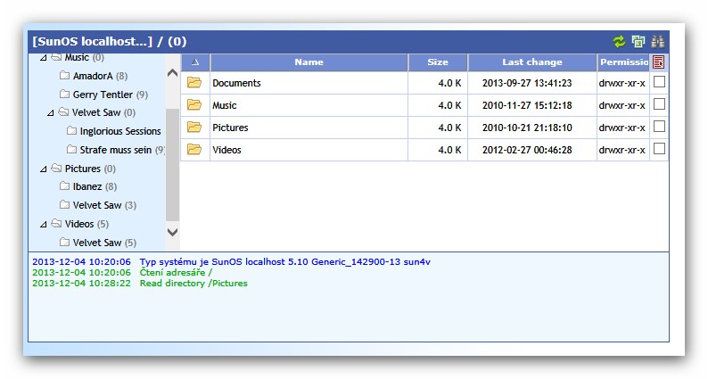Click open-folder icon beside Videos tree node

(56, 224)
